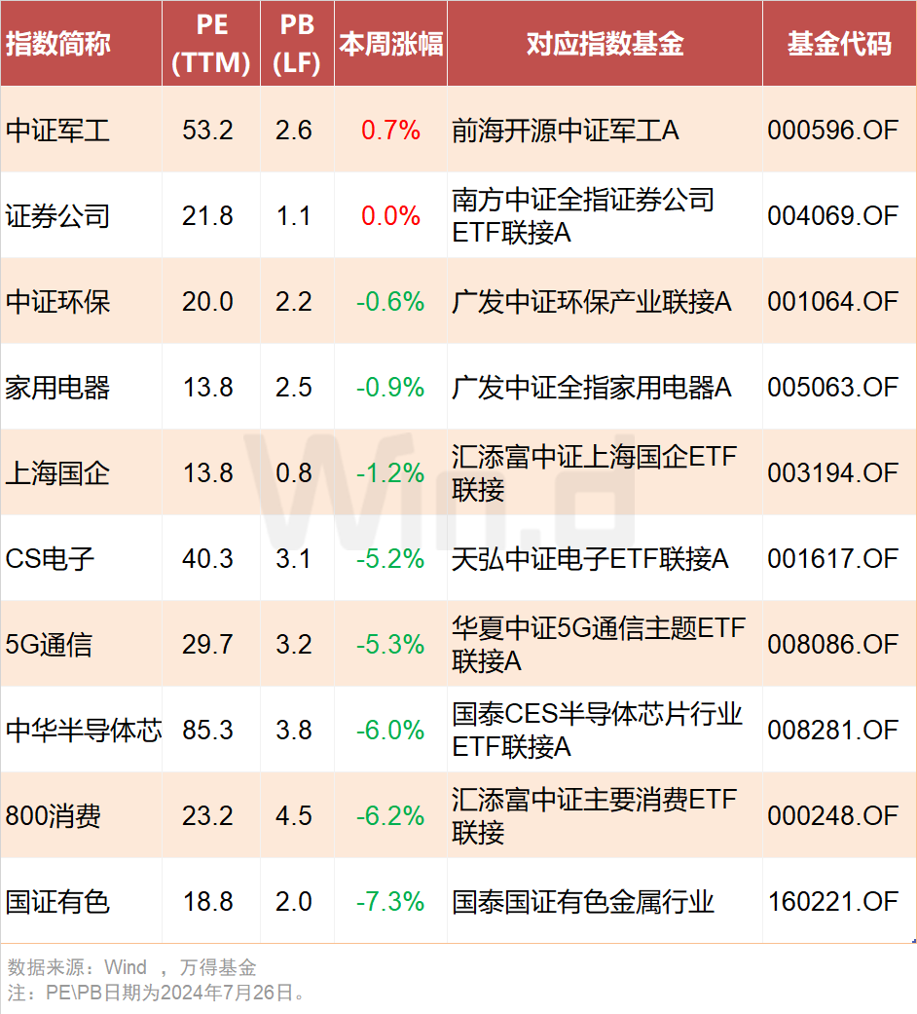Click fund name 天弘中证电子ETF联接A
The height and width of the screenshot is (1014, 917).
(590, 559)
